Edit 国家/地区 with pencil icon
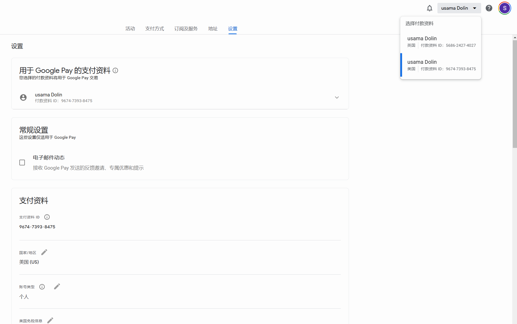Screen dimensions: 517x324 (44, 252)
